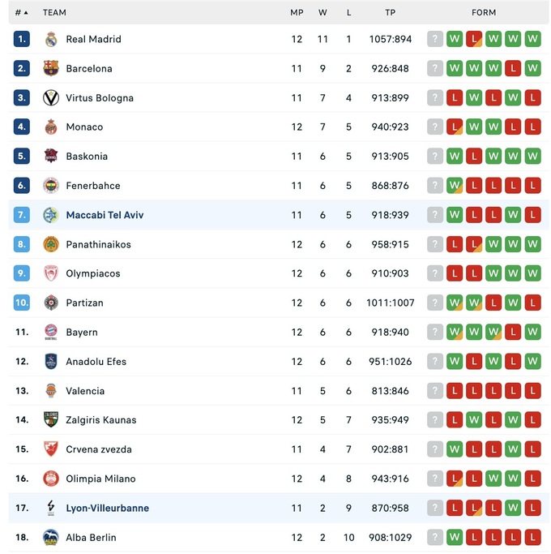Click the FORM column header
The width and height of the screenshot is (551, 554).
coord(484,12)
